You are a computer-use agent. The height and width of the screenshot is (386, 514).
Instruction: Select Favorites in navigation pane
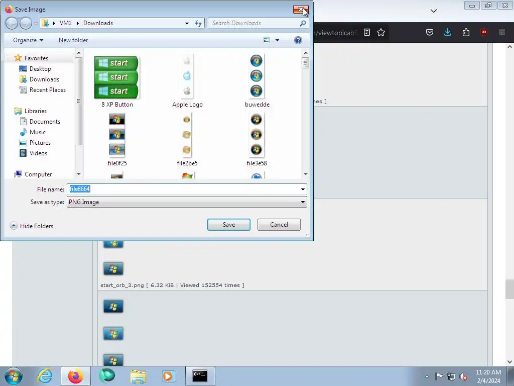pyautogui.click(x=36, y=58)
